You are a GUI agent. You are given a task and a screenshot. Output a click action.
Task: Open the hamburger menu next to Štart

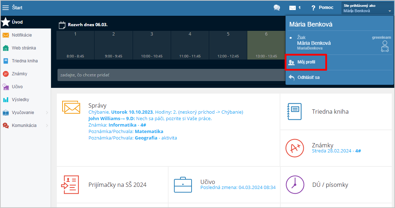click(x=6, y=8)
